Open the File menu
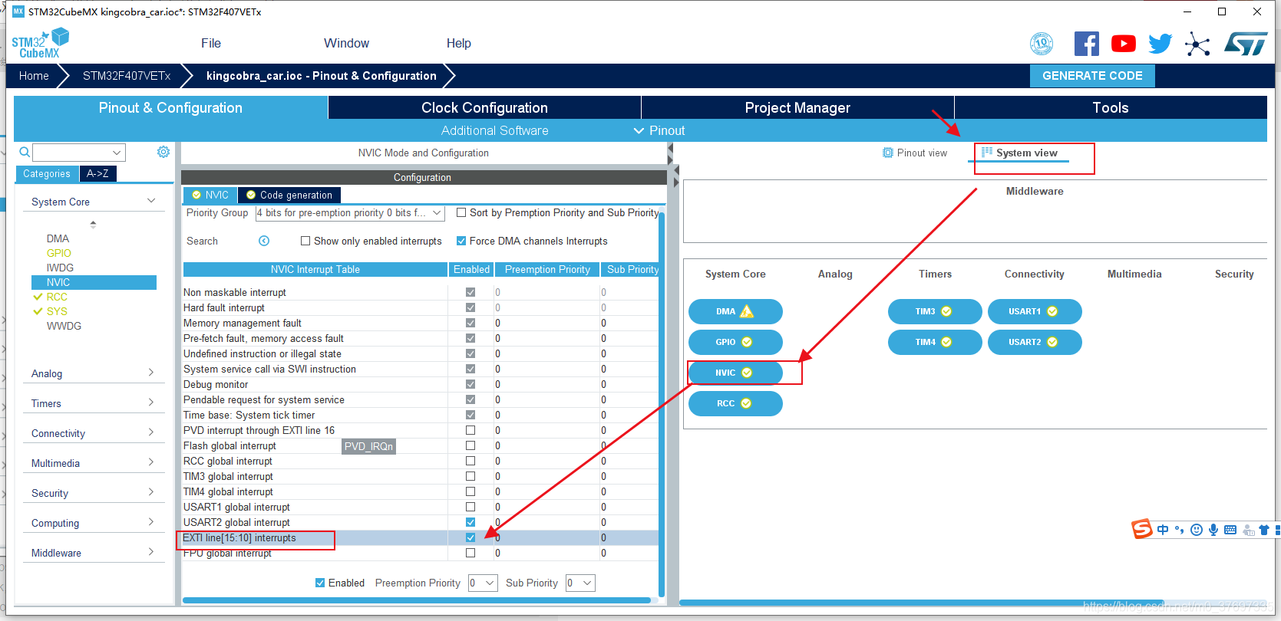The height and width of the screenshot is (621, 1281). tap(211, 44)
